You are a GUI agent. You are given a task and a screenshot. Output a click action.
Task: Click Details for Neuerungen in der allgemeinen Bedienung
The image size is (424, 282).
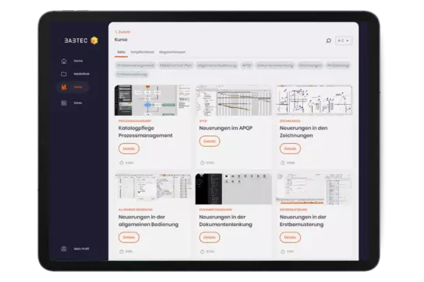(129, 238)
